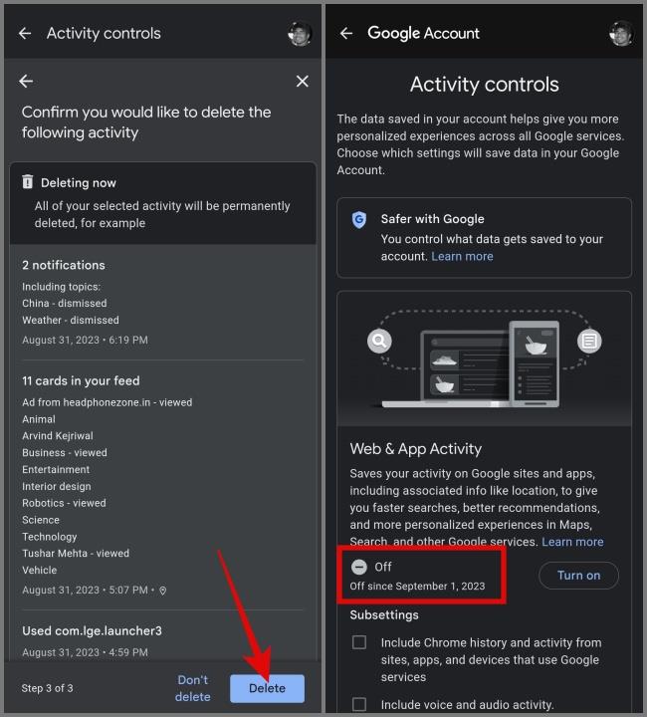Confirm with the blue Delete button
The image size is (647, 717).
pyautogui.click(x=267, y=688)
